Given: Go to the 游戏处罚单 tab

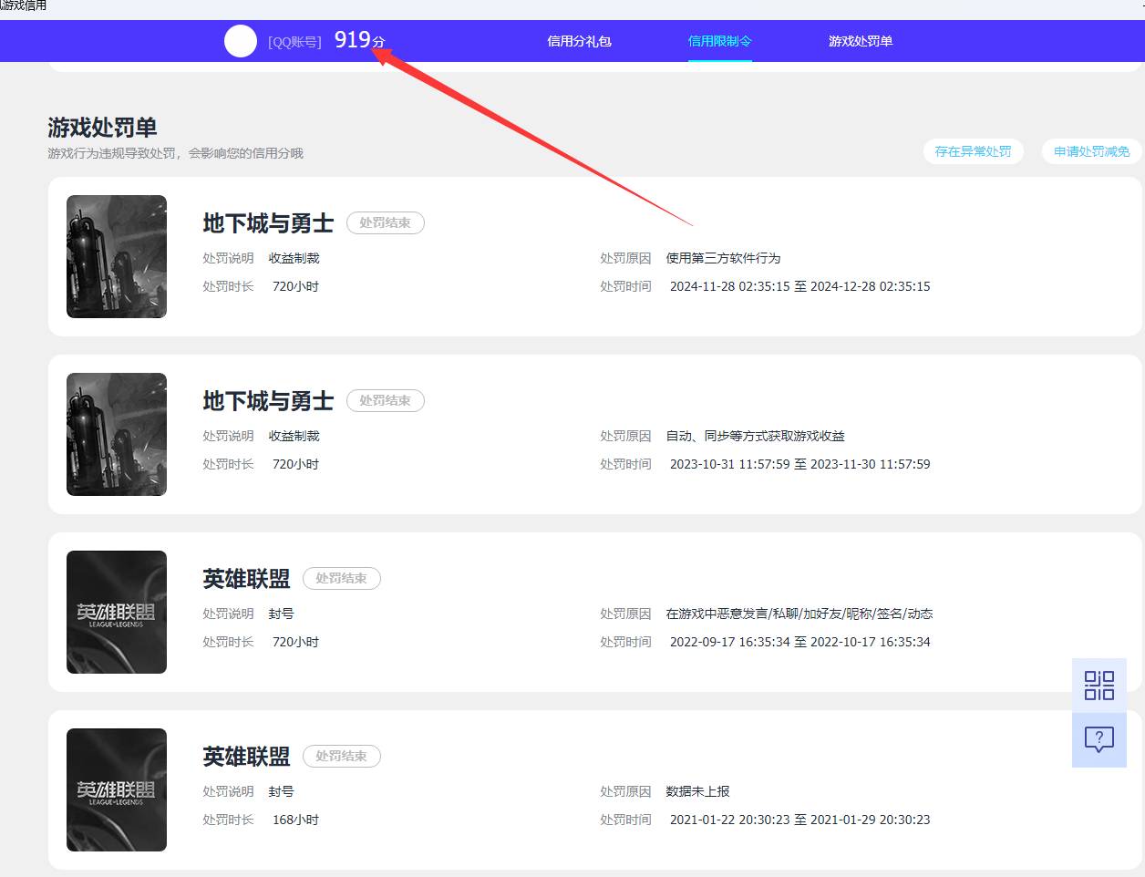Looking at the screenshot, I should [x=860, y=41].
